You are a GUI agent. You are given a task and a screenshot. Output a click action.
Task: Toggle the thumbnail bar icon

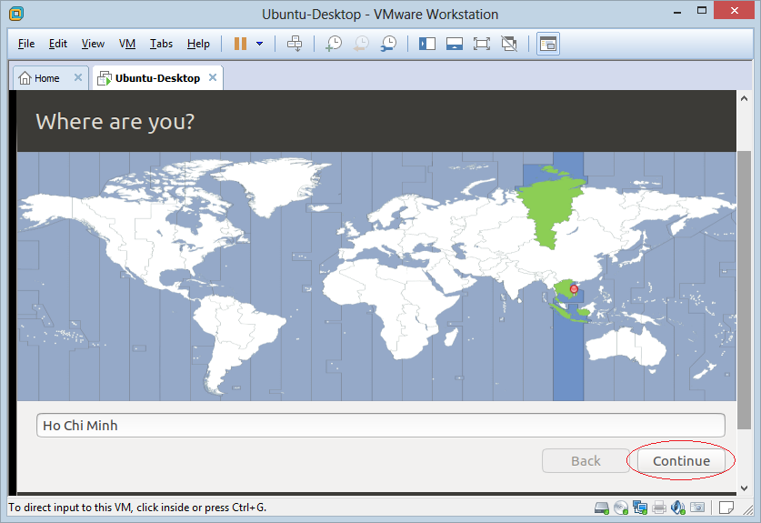(x=455, y=44)
